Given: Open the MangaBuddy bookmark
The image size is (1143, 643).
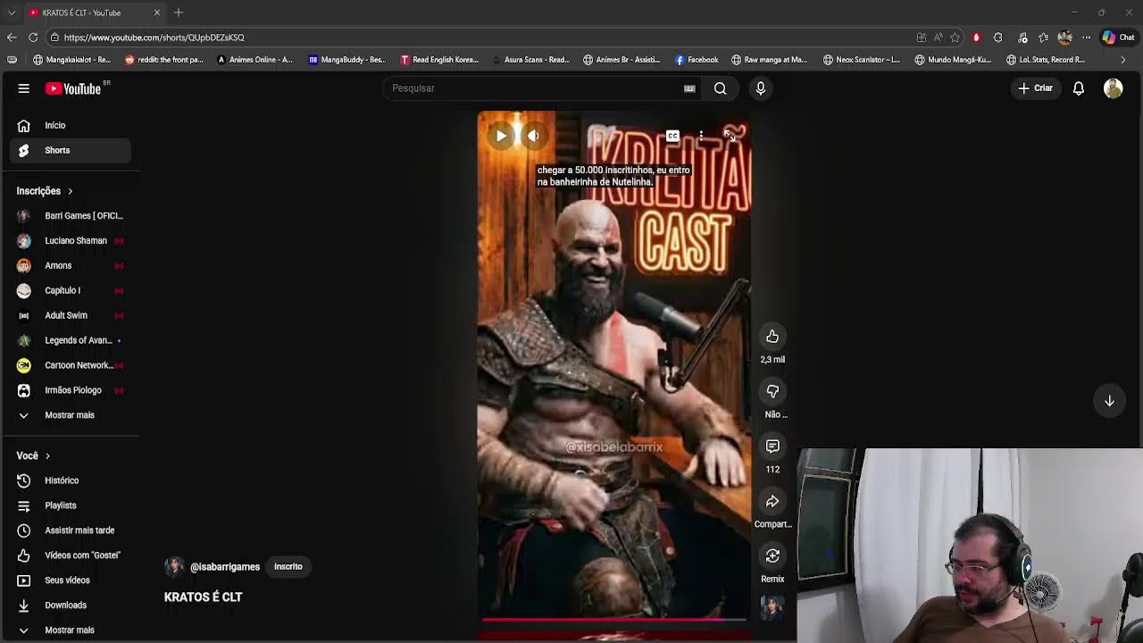Looking at the screenshot, I should click(x=347, y=60).
